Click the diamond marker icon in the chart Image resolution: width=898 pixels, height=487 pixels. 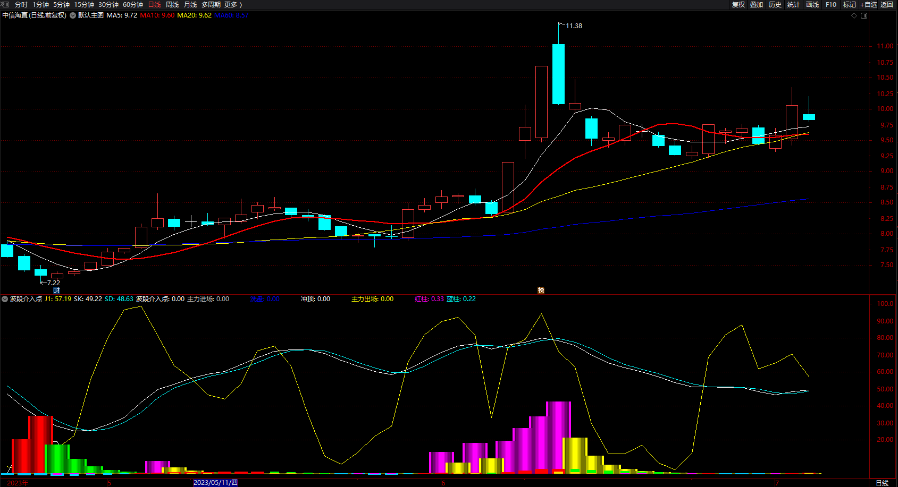click(x=854, y=15)
